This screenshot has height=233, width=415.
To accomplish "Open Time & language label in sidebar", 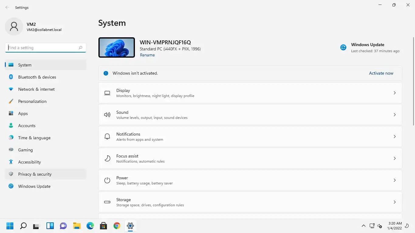I will pos(34,138).
